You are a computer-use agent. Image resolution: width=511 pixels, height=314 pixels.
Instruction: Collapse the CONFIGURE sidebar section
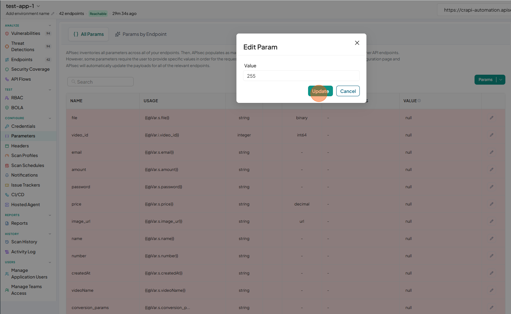(x=50, y=118)
